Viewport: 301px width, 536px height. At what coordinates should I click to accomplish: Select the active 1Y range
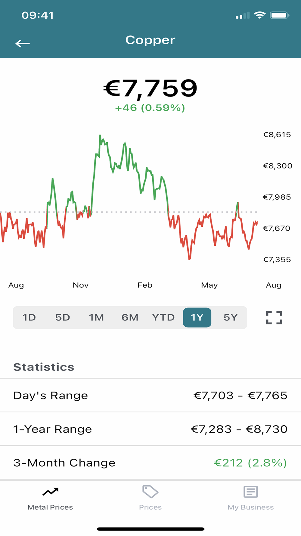tap(197, 317)
